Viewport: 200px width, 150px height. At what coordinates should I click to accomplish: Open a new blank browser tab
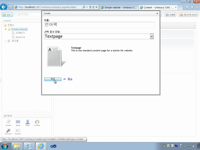(180, 7)
